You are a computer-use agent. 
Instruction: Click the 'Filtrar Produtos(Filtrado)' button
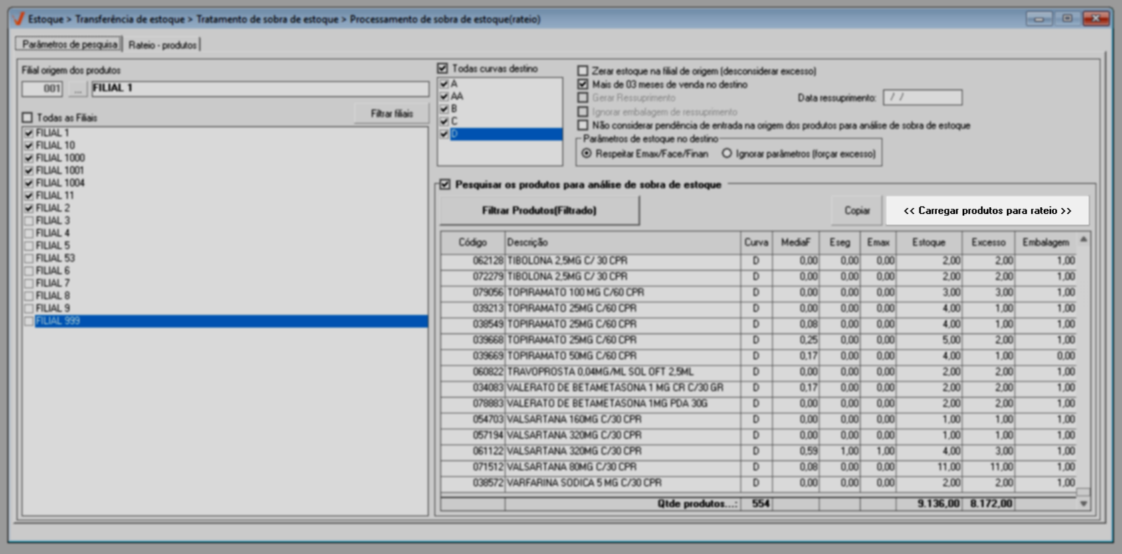point(539,211)
